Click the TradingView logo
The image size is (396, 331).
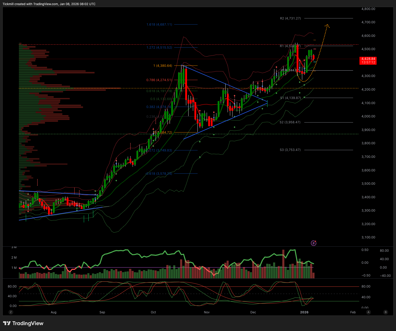[x=23, y=323]
